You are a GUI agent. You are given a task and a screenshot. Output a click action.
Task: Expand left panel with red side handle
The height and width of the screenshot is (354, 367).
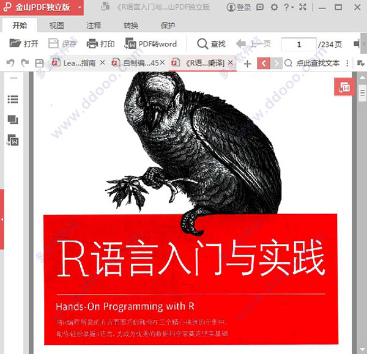point(2,219)
